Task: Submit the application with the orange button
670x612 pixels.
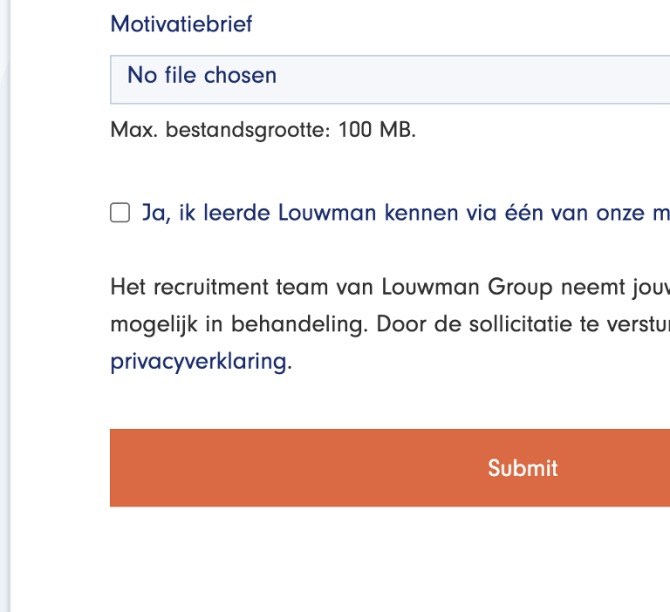Action: (390, 467)
